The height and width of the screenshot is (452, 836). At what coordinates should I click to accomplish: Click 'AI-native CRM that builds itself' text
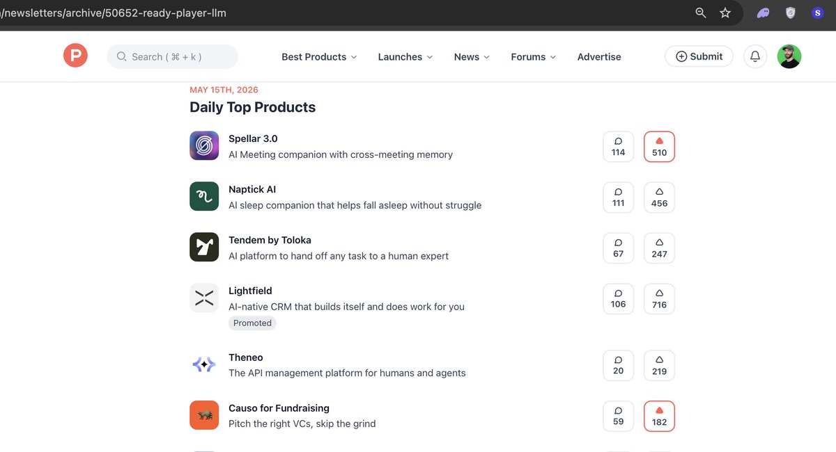point(346,307)
